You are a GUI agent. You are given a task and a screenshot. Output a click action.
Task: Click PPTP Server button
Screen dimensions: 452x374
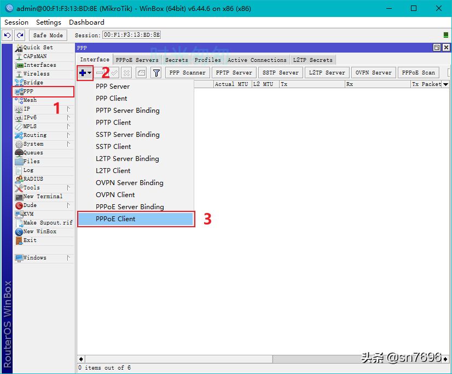(234, 73)
